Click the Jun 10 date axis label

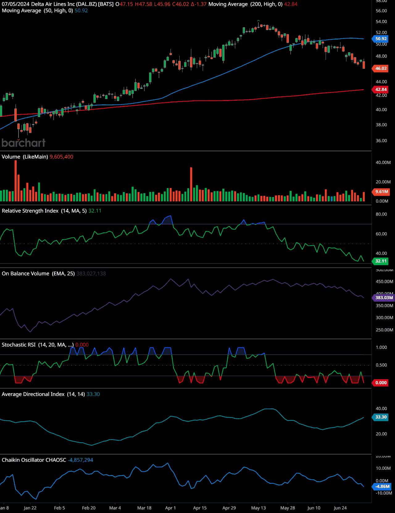point(314,508)
